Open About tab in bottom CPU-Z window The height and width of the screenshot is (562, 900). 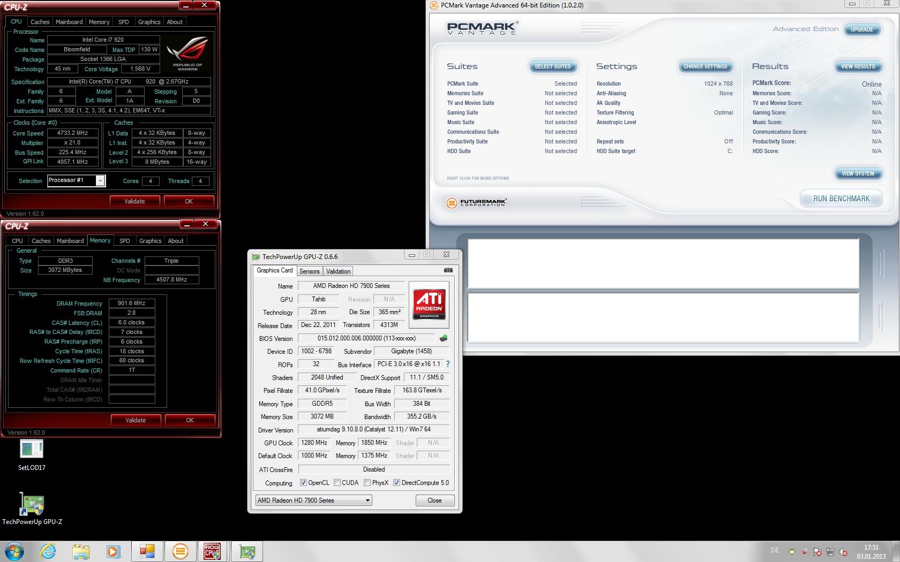[176, 241]
